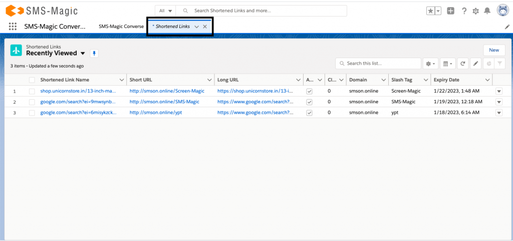Viewport: 513px width, 241px height.
Task: Open http://smson.online/Screen-Magic short URL
Action: coord(167,91)
